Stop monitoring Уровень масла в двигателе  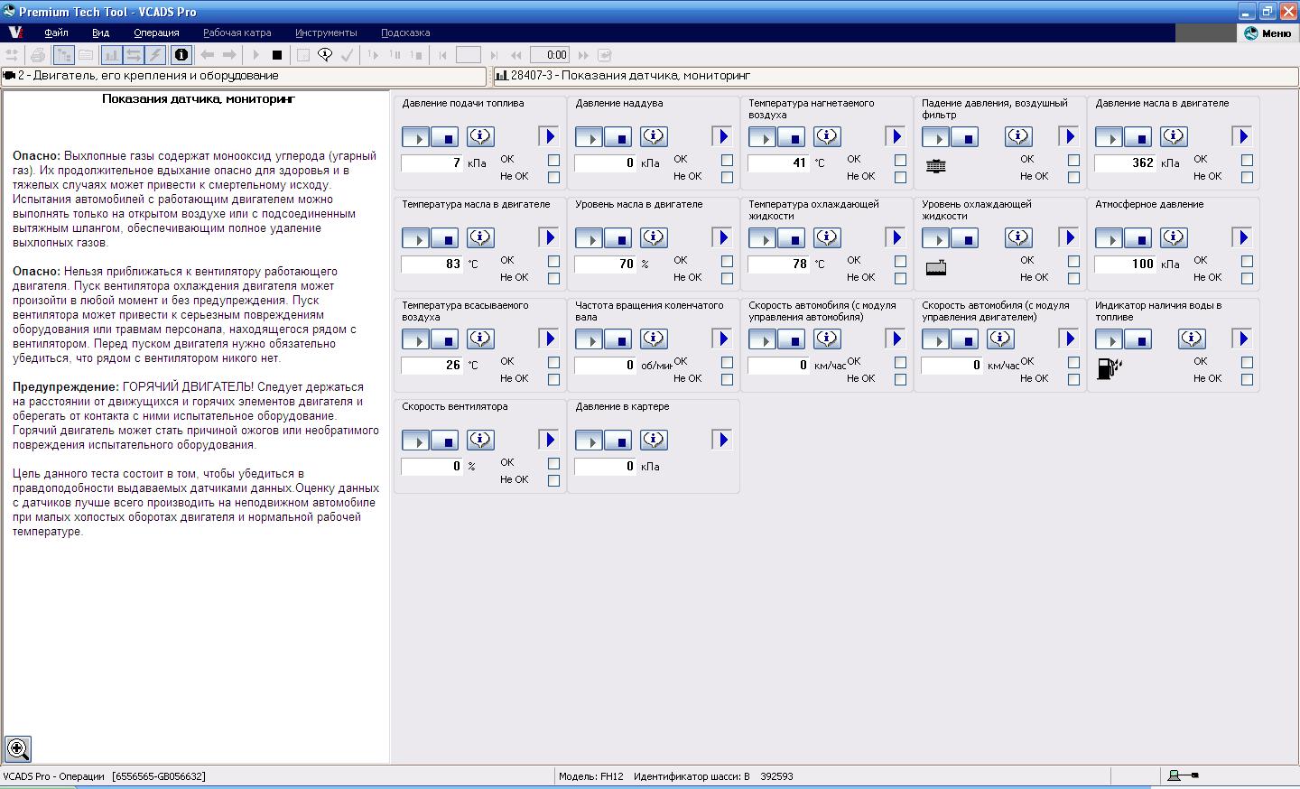[617, 237]
